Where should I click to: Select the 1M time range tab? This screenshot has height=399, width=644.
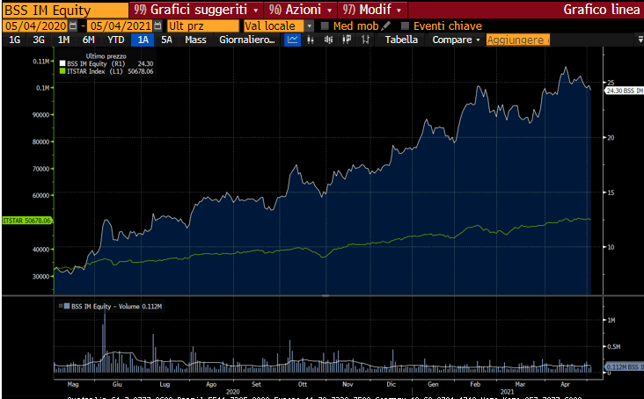(63, 40)
